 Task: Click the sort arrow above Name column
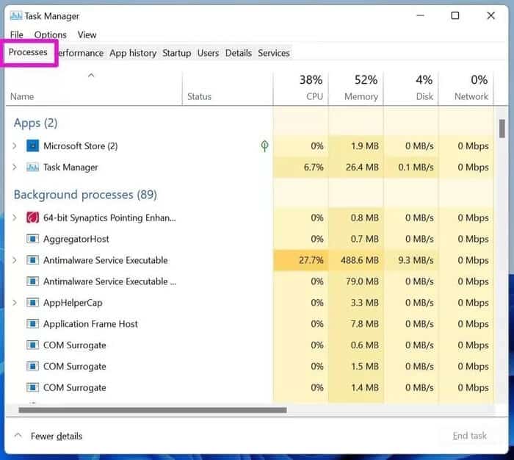click(x=91, y=75)
